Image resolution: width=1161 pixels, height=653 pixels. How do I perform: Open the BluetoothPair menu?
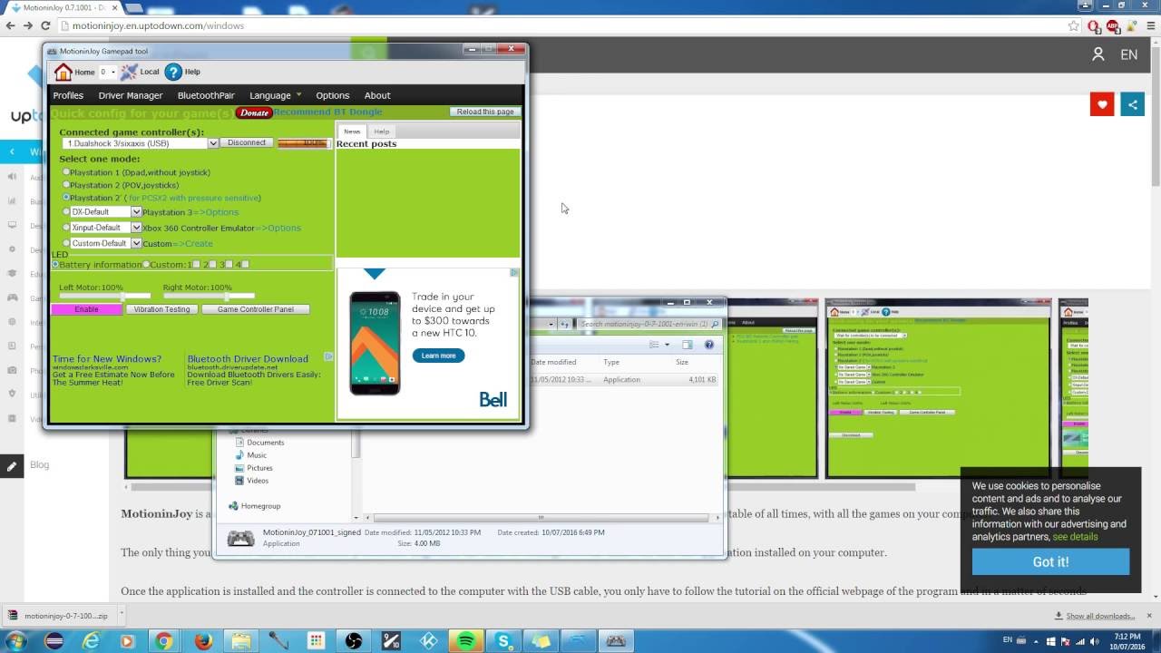pyautogui.click(x=206, y=95)
